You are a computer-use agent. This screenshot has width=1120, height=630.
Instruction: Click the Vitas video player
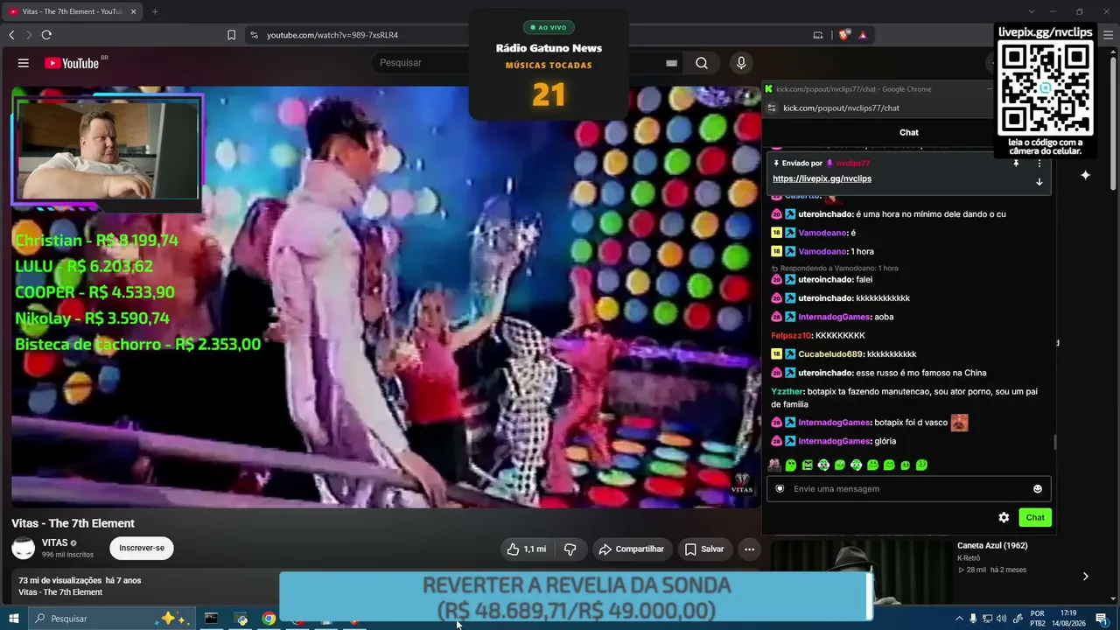(386, 297)
